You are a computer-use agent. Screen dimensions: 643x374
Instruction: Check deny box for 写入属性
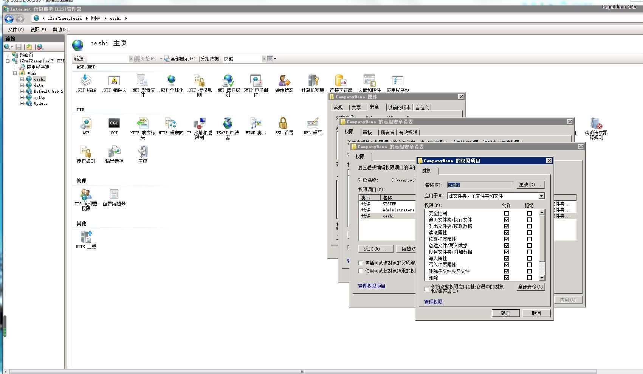tap(529, 258)
